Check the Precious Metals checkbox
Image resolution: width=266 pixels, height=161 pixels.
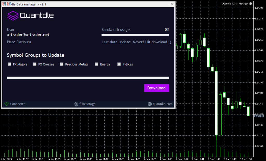pos(62,64)
